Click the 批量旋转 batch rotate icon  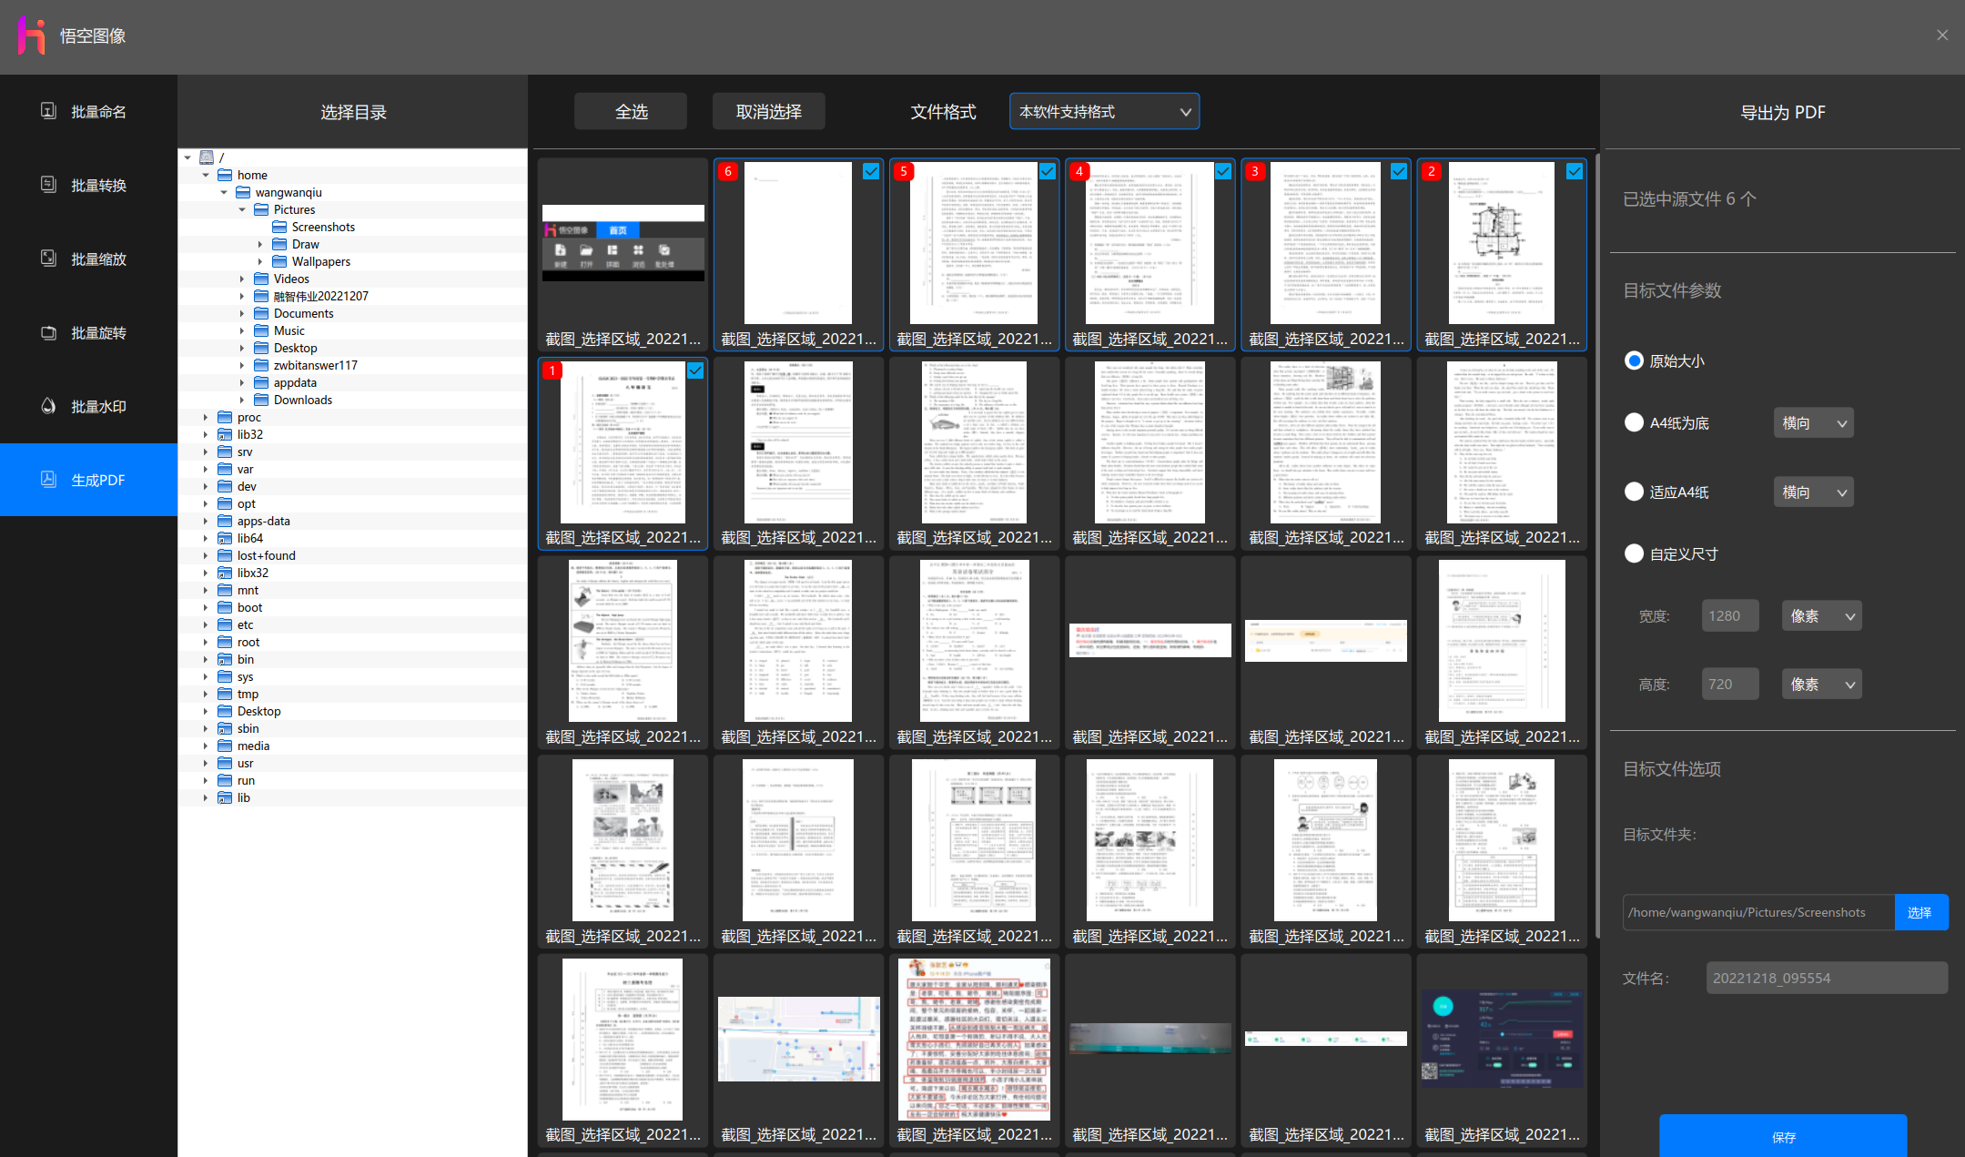(x=49, y=332)
